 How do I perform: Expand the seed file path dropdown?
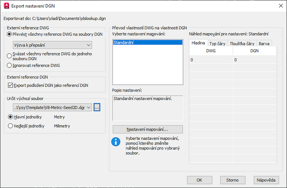click(88, 107)
